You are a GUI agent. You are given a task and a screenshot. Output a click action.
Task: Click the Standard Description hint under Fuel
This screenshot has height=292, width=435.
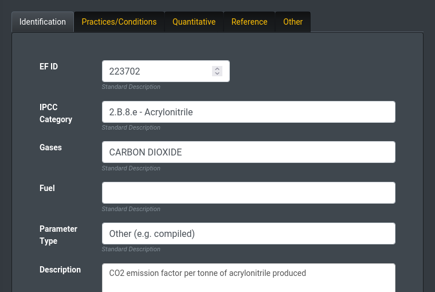pos(131,209)
